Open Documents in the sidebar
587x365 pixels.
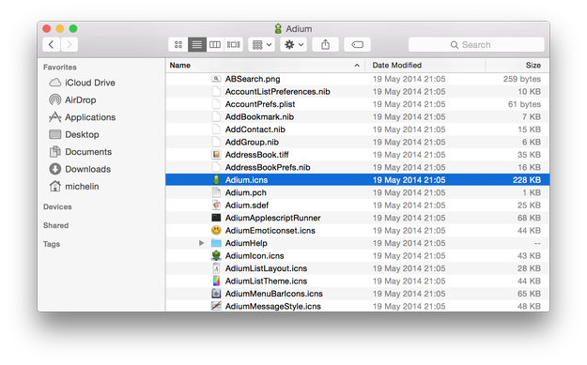[x=81, y=151]
